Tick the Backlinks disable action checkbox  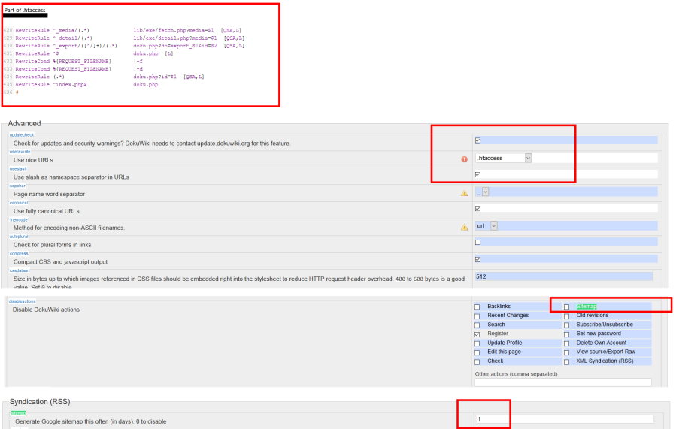(x=477, y=307)
